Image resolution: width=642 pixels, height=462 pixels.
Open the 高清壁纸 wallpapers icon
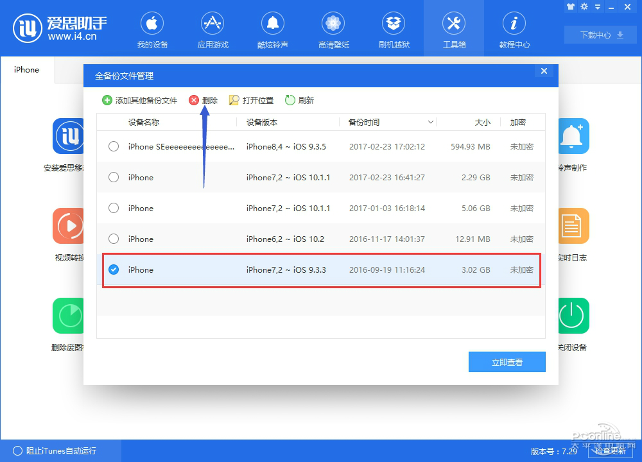point(333,30)
